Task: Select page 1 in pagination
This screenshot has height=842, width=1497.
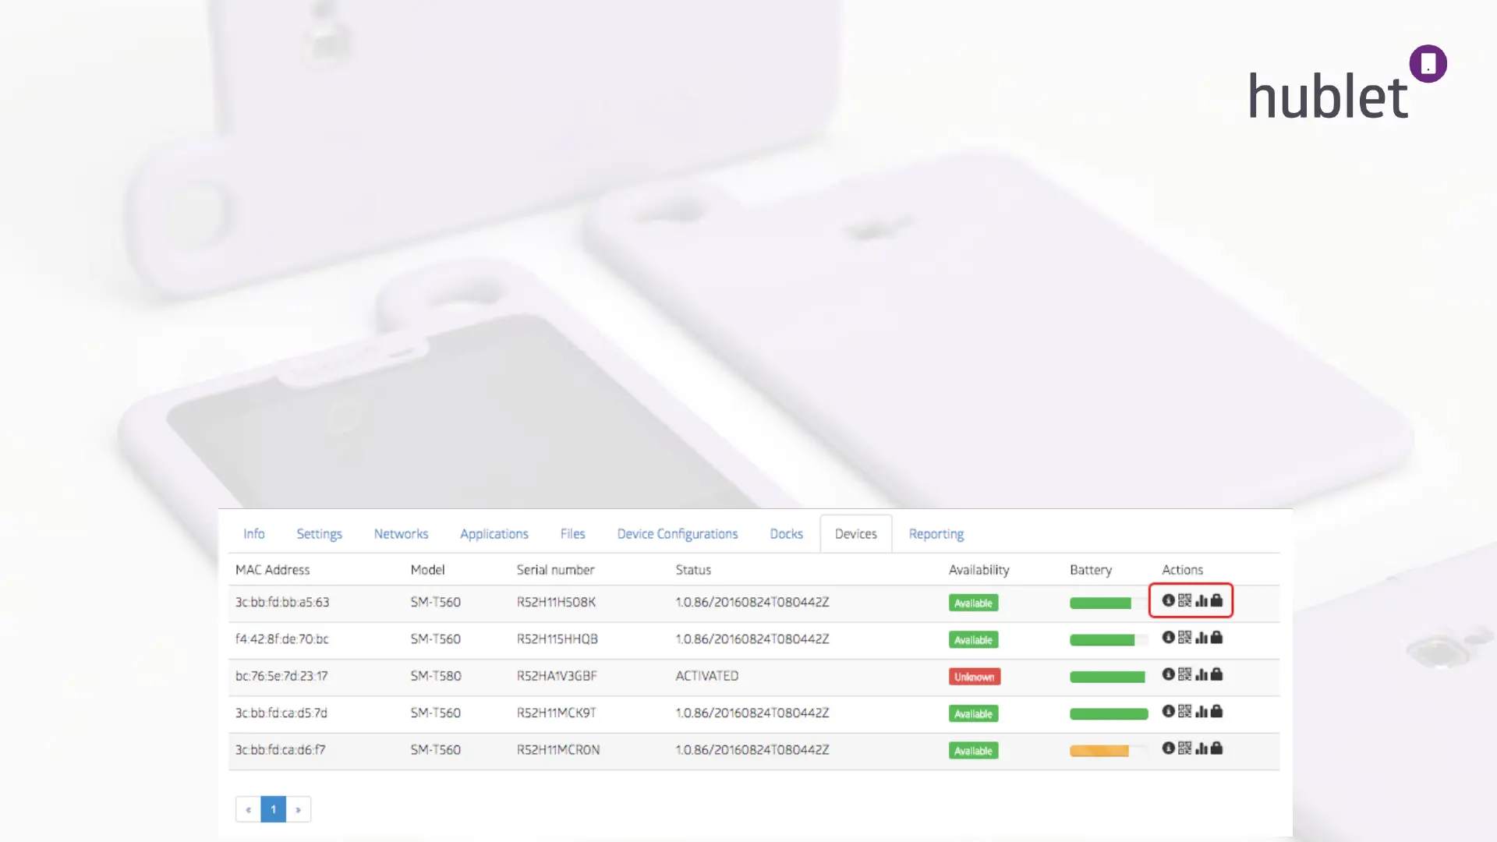Action: [x=273, y=809]
